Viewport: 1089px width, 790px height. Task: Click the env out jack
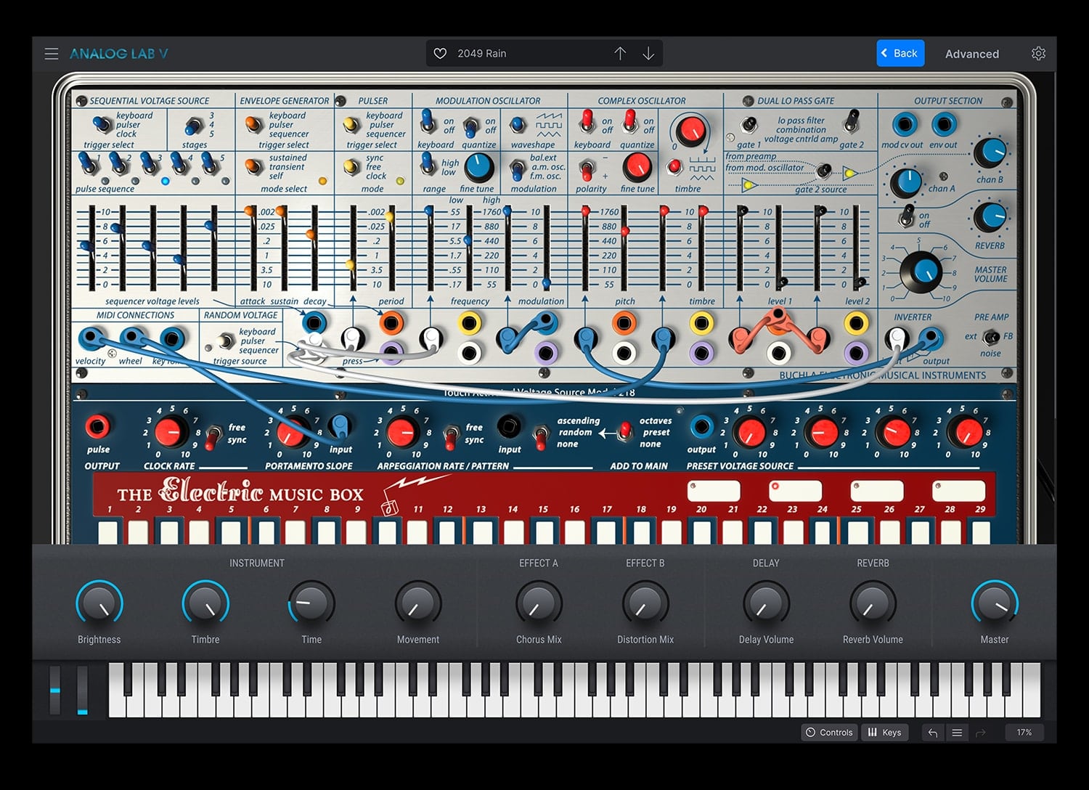pos(944,124)
